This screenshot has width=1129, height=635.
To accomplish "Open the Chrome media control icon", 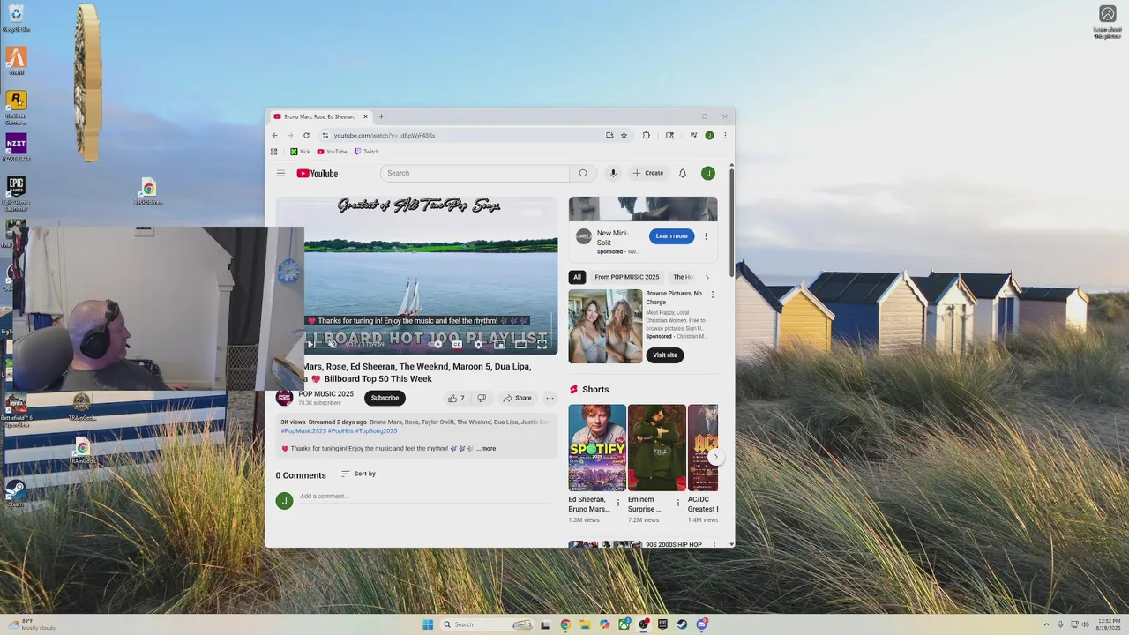I will [693, 135].
